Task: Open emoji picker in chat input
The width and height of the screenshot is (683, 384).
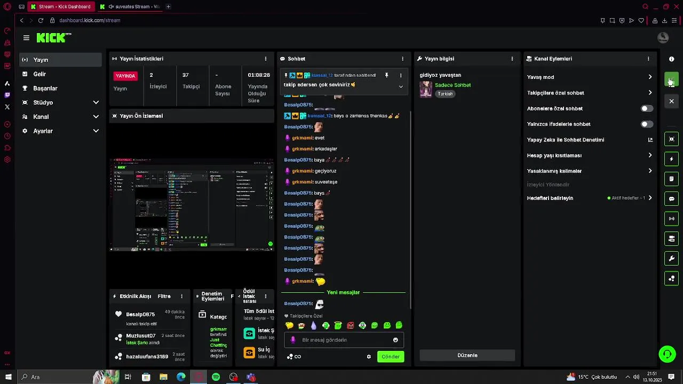Action: (x=395, y=340)
